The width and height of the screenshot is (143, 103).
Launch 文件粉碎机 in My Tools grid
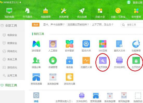coord(119,63)
